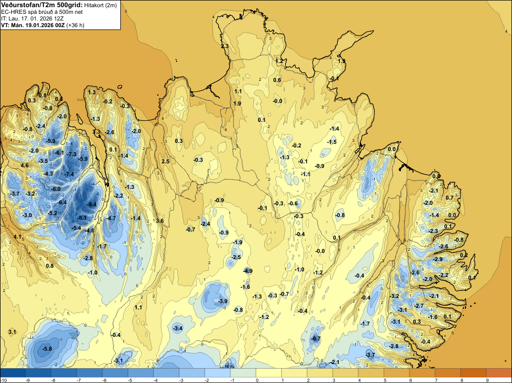This screenshot has height=383, width=512.
Task: Click the -3.0 temperature value
Action: [28, 215]
